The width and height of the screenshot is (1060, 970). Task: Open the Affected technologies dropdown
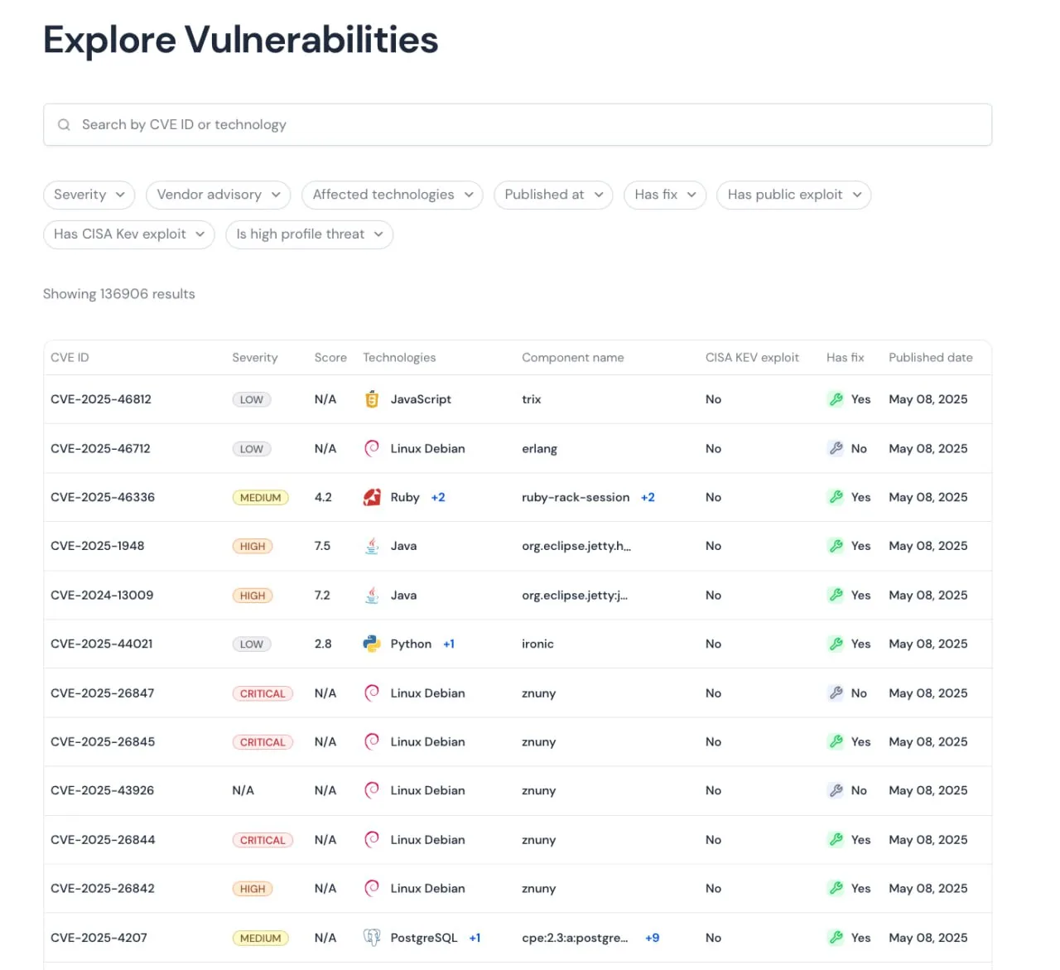tap(392, 195)
